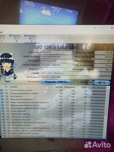Click the status icon of attribute A3
Viewport: 114px width, 152px height.
(x=3, y=108)
